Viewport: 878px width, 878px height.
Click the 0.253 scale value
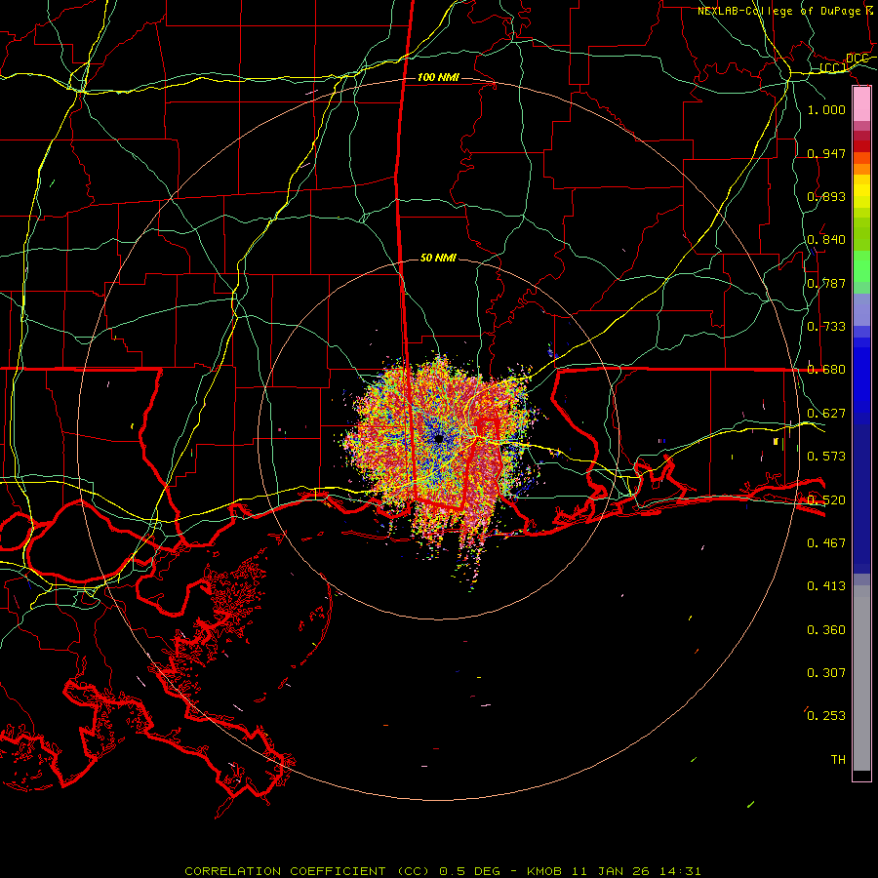826,716
